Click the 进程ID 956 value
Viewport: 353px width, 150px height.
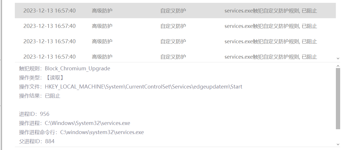[x=45, y=114]
